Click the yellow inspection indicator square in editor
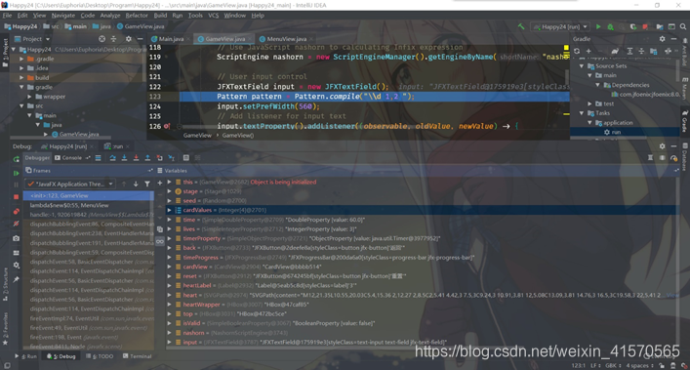690x370 pixels. (566, 47)
